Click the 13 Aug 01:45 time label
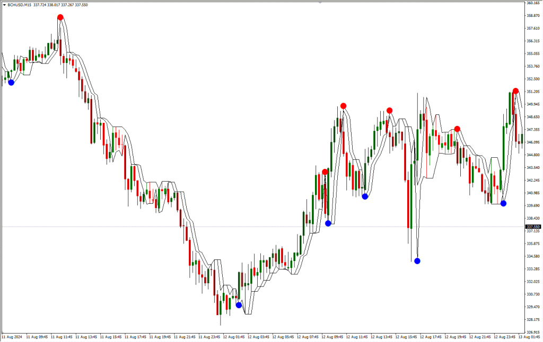 (x=529, y=337)
